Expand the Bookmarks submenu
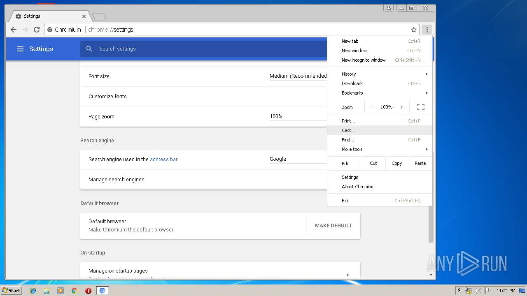Image resolution: width=527 pixels, height=296 pixels. 380,93
